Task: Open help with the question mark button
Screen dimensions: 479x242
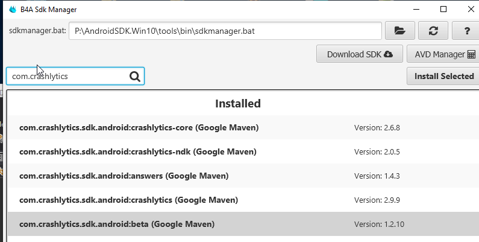Action: point(466,30)
